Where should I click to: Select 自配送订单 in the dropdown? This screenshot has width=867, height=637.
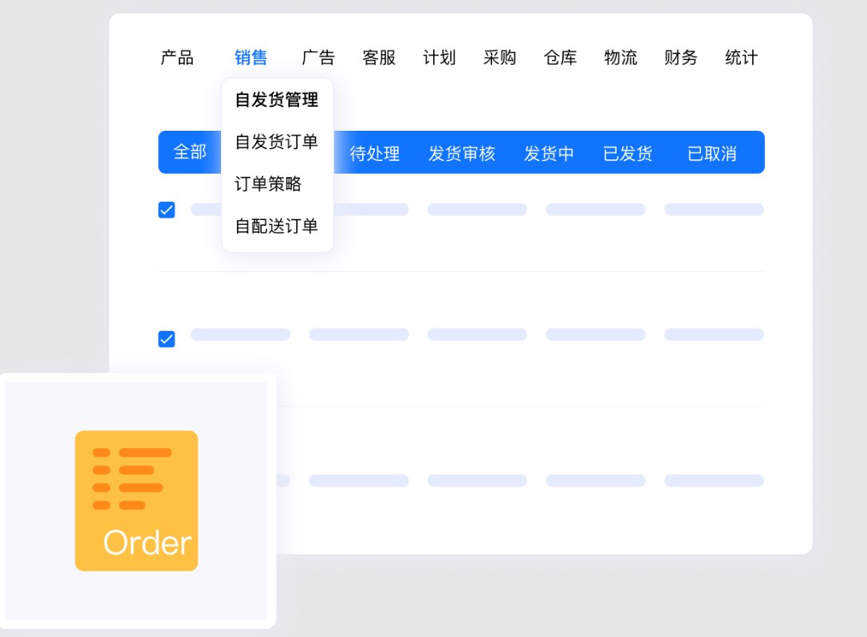(x=275, y=226)
